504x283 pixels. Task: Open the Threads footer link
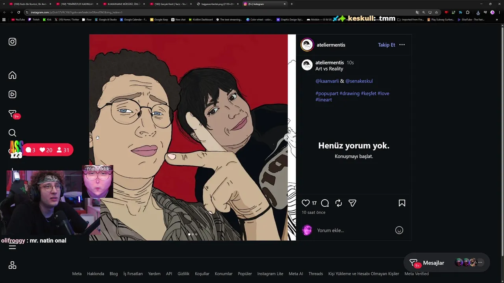tap(316, 274)
